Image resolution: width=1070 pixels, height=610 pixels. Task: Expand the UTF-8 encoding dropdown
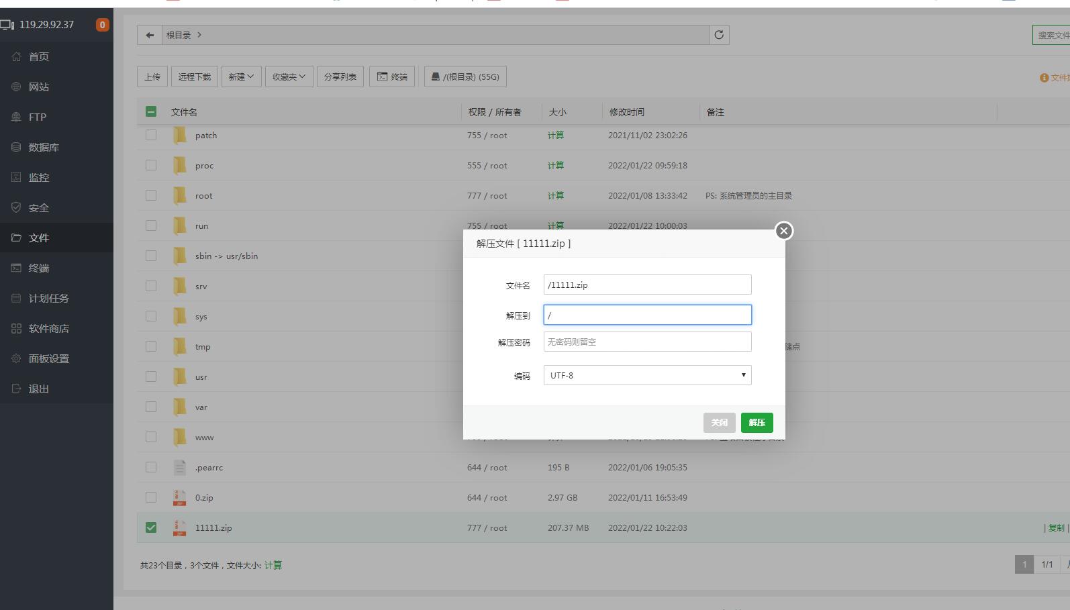(x=647, y=375)
